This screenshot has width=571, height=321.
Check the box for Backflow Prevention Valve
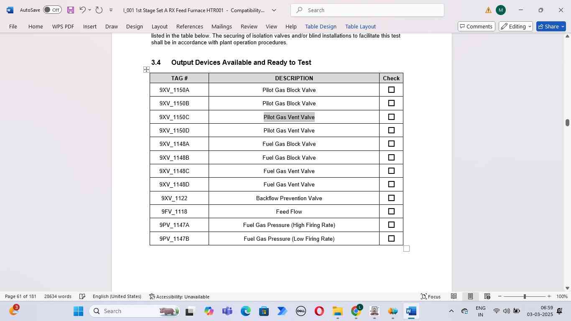pyautogui.click(x=391, y=198)
